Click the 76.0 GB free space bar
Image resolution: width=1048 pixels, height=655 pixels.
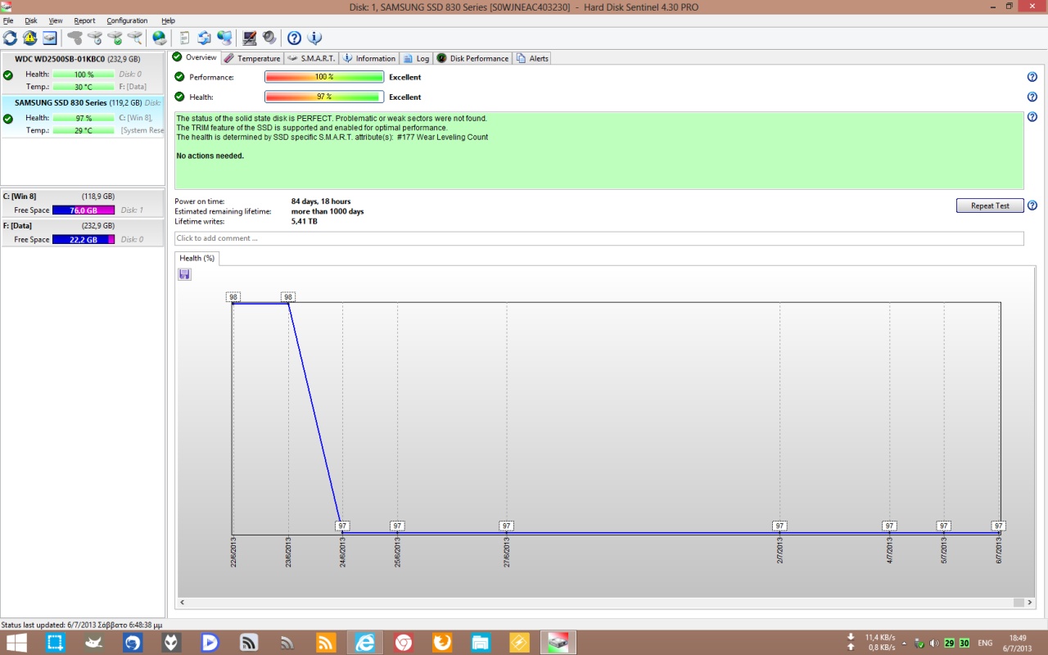tap(84, 210)
